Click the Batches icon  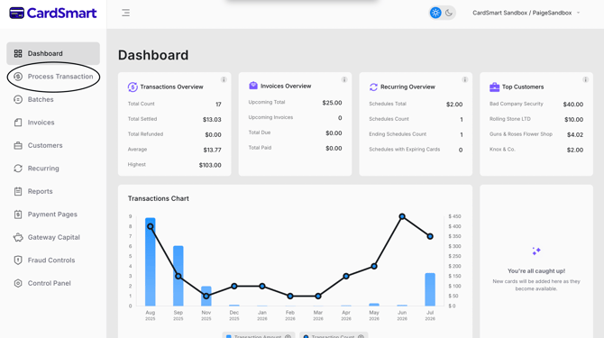(x=18, y=99)
